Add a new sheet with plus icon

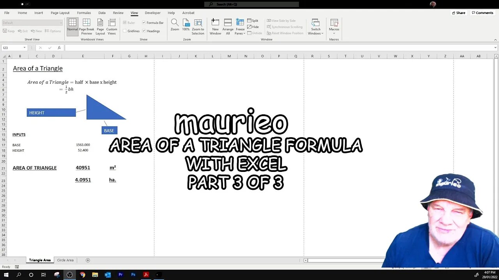88,260
